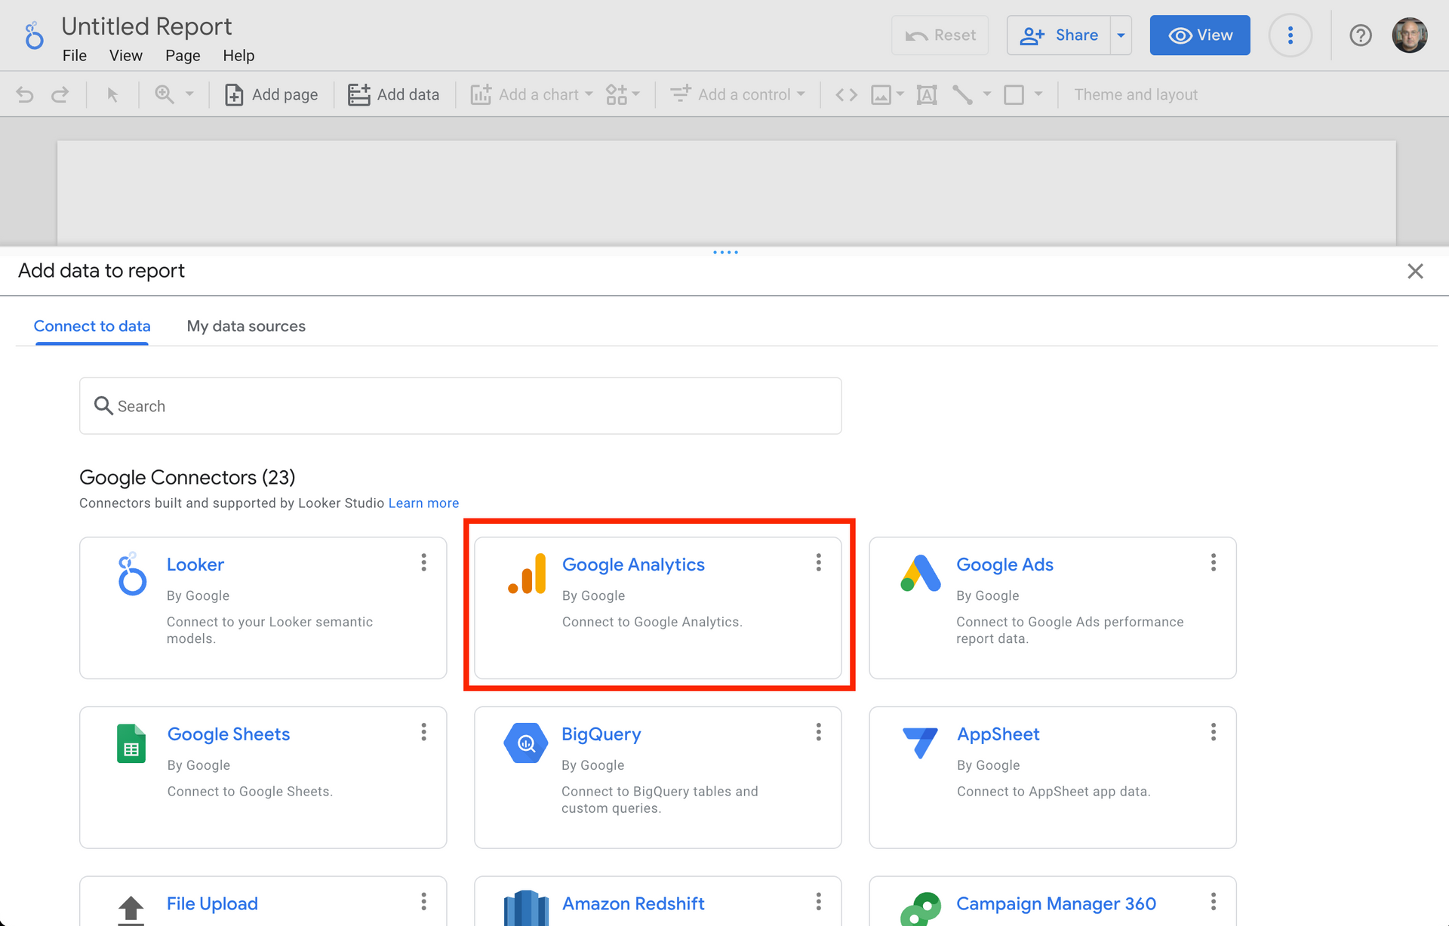Click the BigQuery hexagon icon

526,743
